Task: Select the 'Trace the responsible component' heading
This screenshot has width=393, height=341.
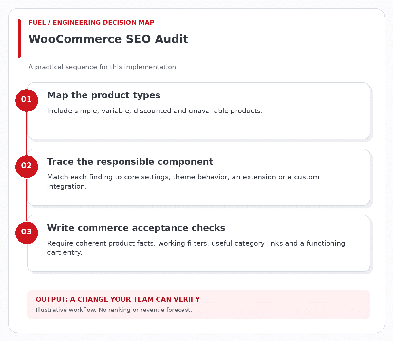Action: (130, 162)
